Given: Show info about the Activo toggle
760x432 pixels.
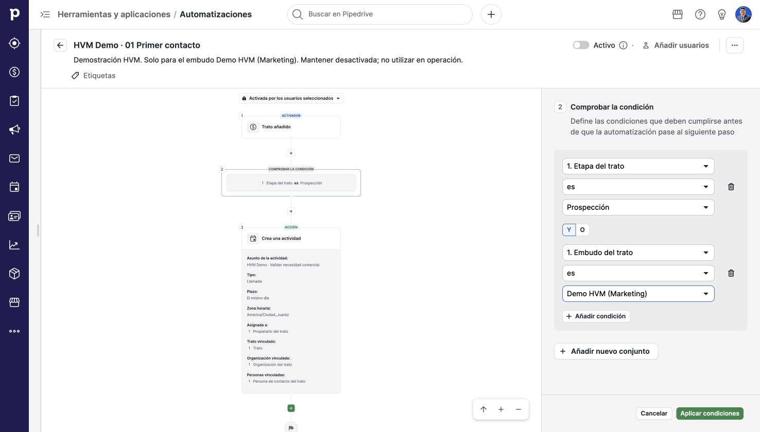Looking at the screenshot, I should (623, 45).
